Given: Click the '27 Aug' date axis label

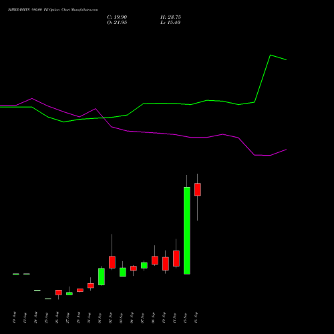Looking at the screenshot, I should tap(68, 317).
